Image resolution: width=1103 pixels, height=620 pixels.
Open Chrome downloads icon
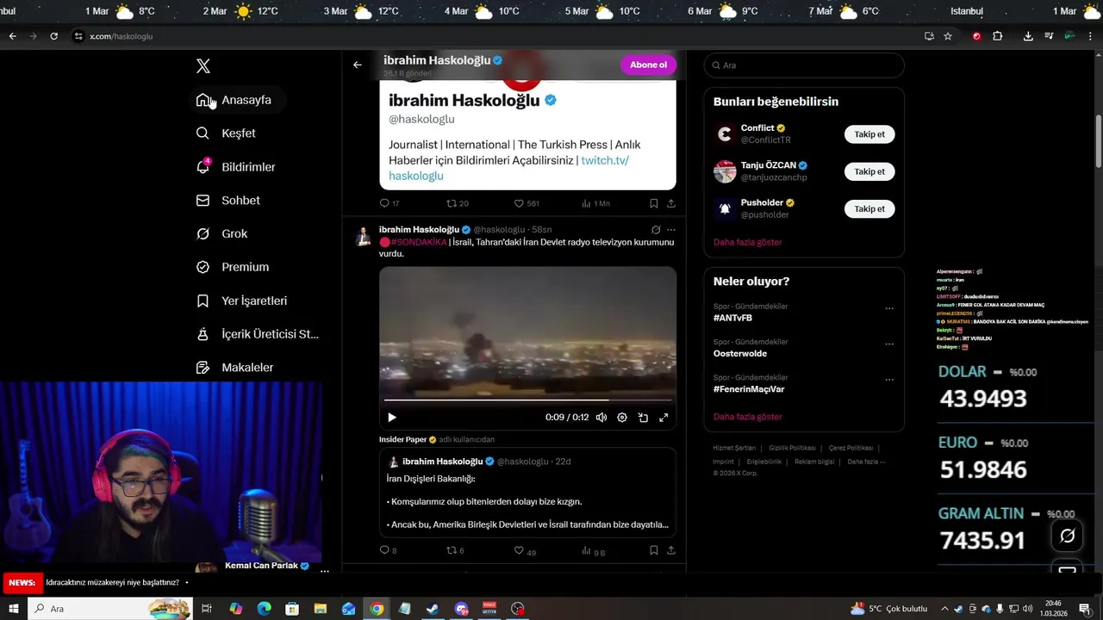click(x=1028, y=36)
